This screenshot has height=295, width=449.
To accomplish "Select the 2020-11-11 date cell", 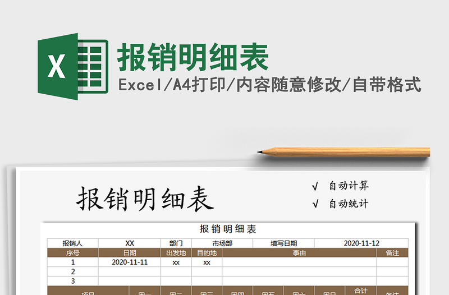I will pos(130,262).
